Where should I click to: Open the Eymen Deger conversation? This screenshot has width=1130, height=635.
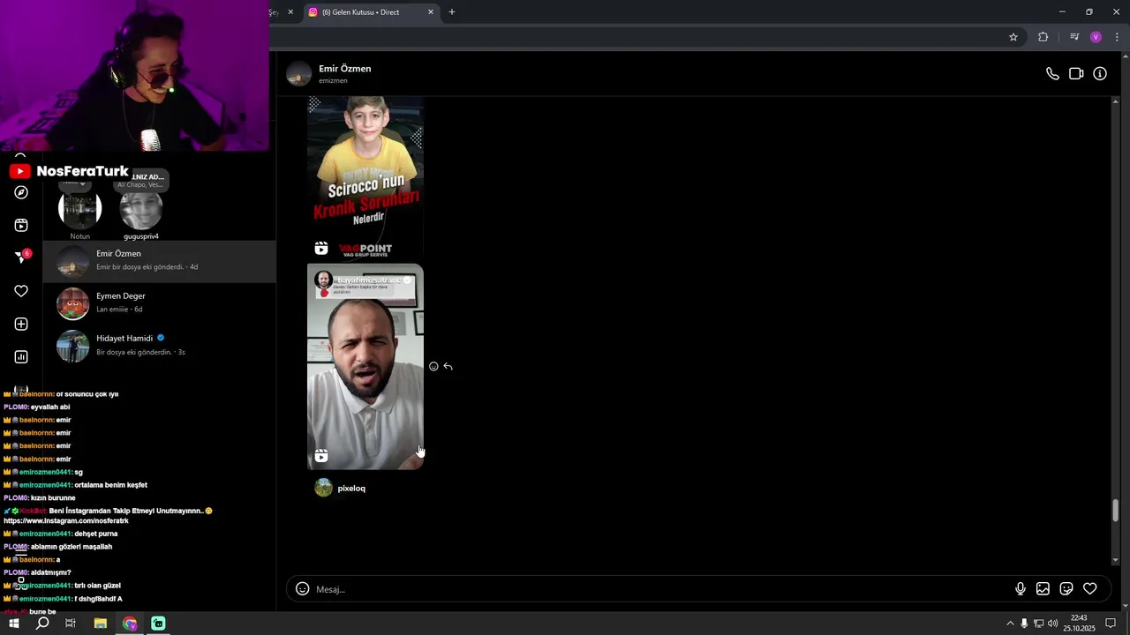[x=160, y=303]
